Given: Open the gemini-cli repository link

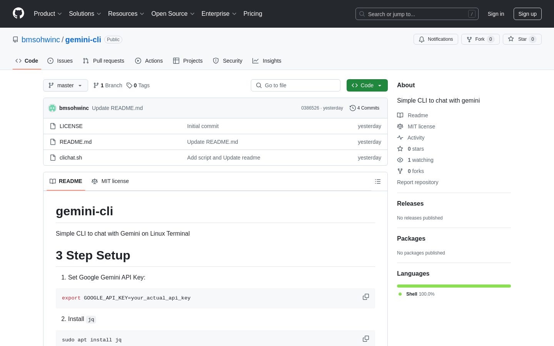Looking at the screenshot, I should [83, 40].
